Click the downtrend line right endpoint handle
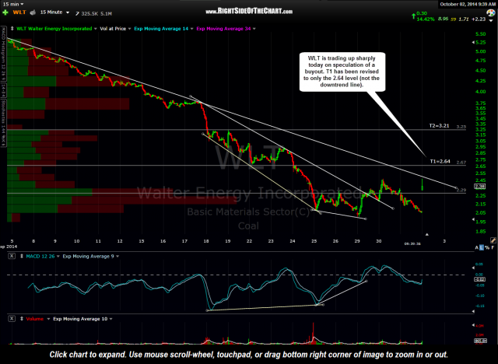The width and height of the screenshot is (498, 364). [455, 188]
